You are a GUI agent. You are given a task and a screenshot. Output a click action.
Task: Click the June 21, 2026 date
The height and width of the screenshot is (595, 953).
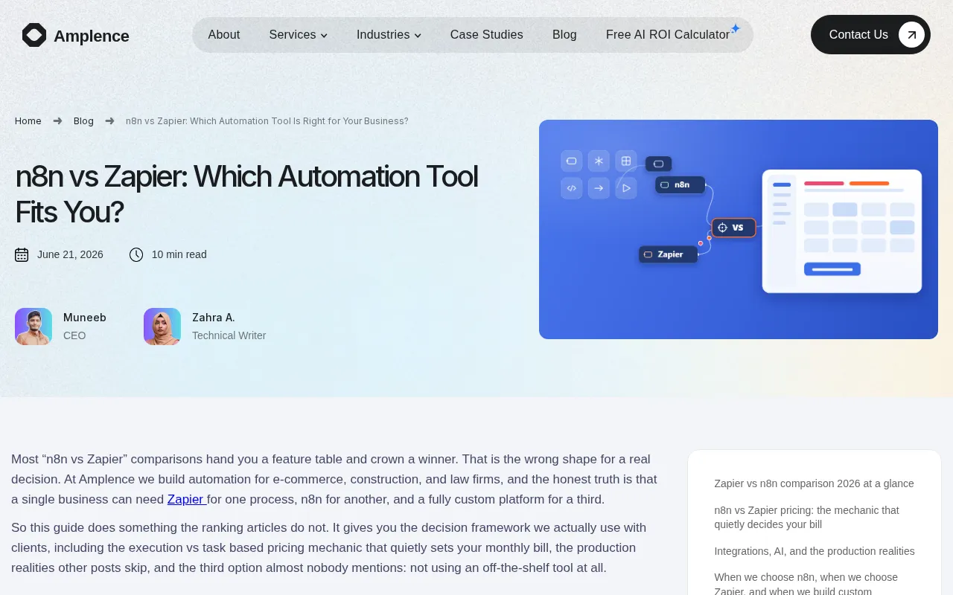(70, 254)
